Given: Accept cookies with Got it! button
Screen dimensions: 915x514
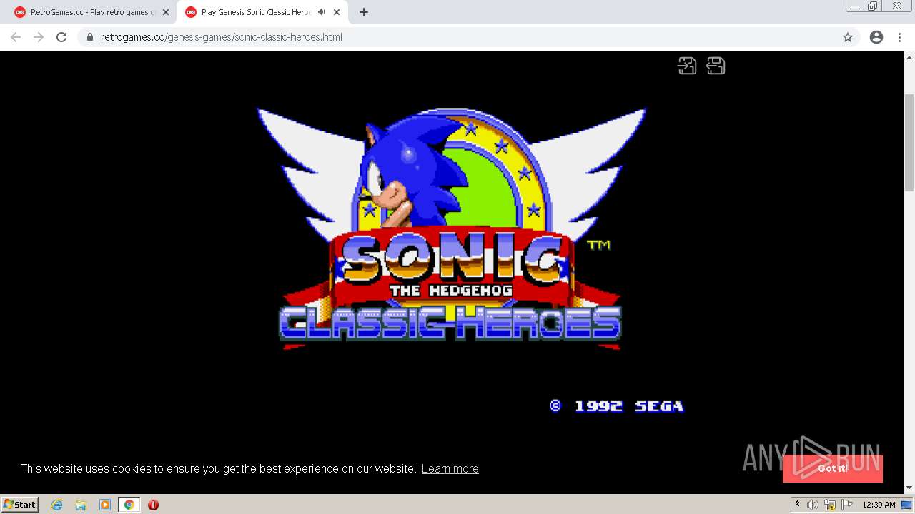Looking at the screenshot, I should (833, 468).
